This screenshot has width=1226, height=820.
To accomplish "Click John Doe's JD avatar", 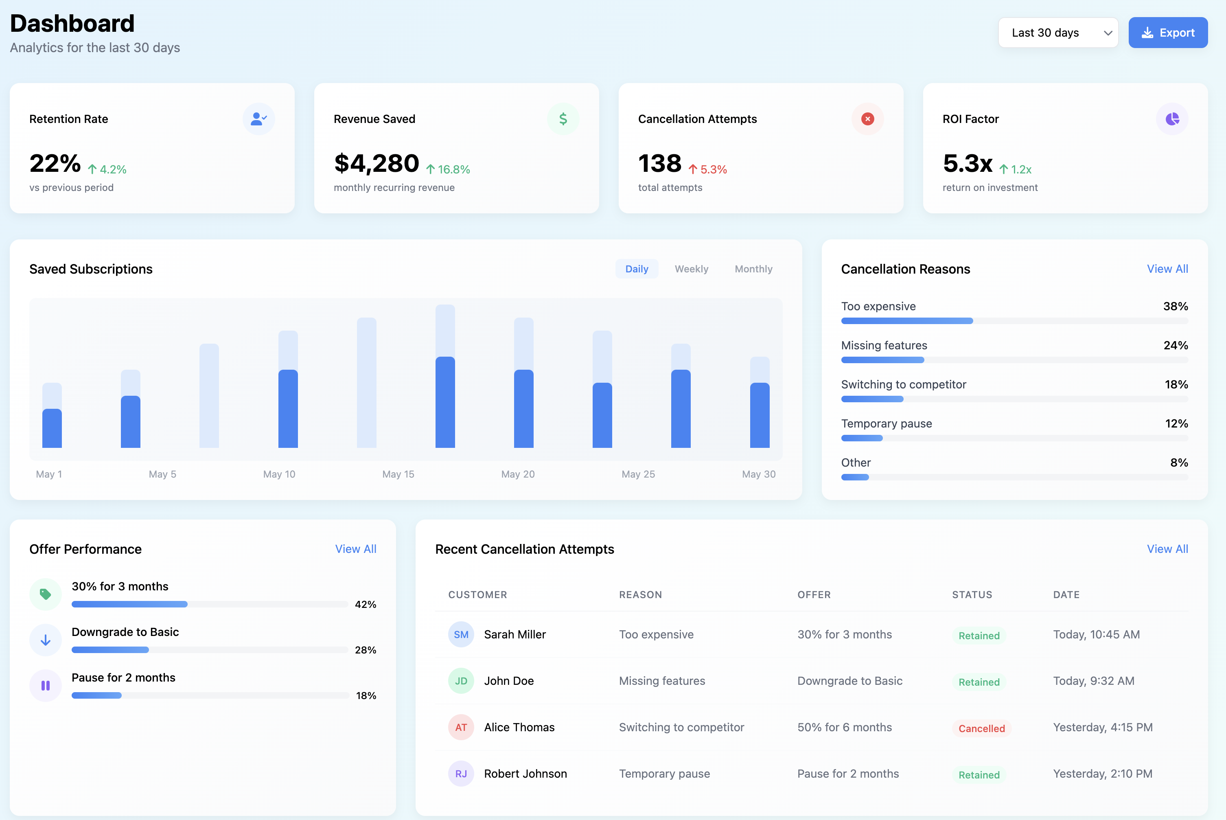I will (461, 681).
